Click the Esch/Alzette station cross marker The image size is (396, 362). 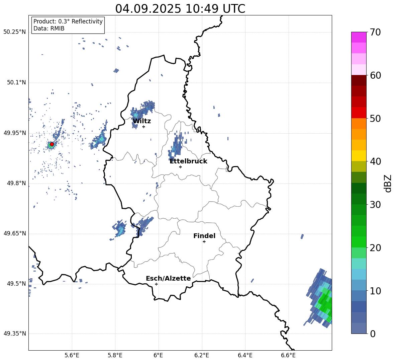[x=156, y=284]
